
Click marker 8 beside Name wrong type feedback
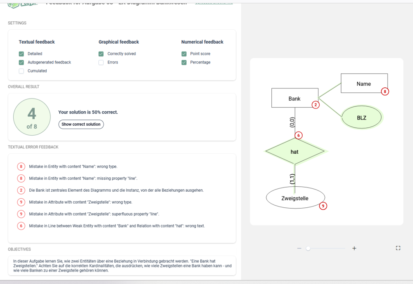(21, 167)
